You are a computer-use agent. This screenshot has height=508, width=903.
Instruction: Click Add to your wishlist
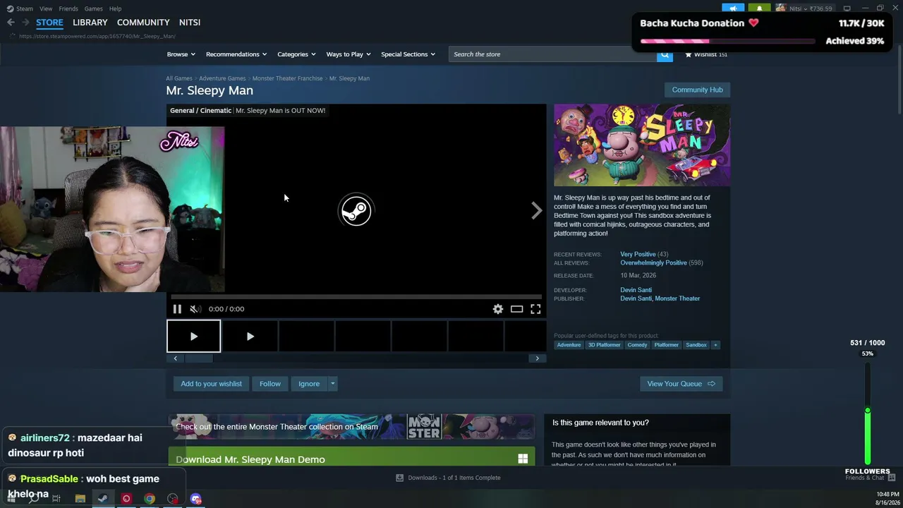pos(211,384)
